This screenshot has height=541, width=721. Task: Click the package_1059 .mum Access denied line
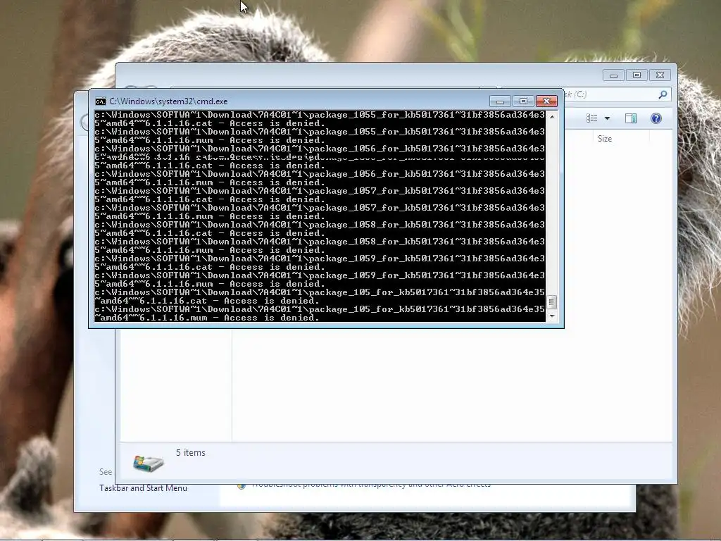coord(320,280)
